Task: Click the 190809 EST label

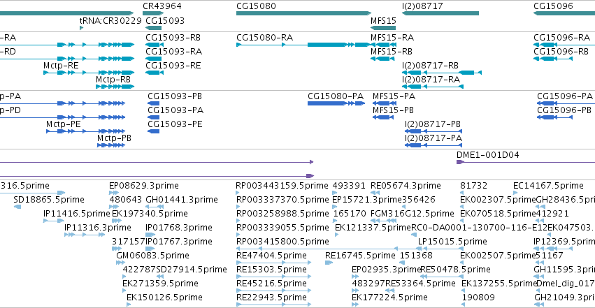Action: pyautogui.click(x=478, y=298)
